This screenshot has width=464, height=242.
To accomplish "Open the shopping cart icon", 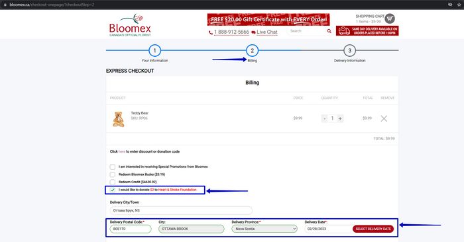I will click(390, 19).
